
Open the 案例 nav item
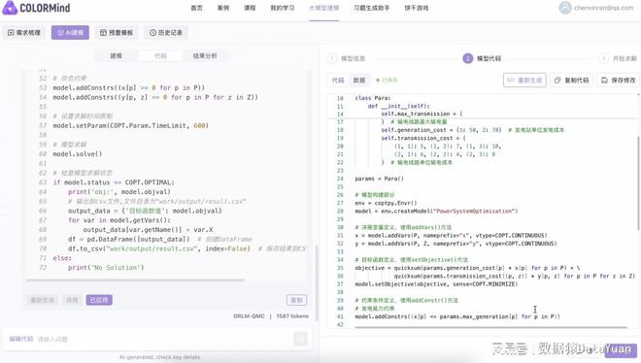[223, 8]
